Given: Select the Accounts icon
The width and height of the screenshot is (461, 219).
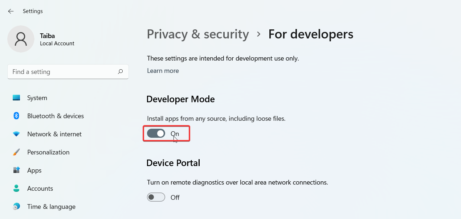Looking at the screenshot, I should tap(16, 188).
